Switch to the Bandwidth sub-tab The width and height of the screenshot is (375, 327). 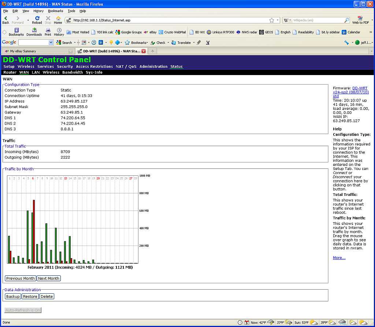coord(73,73)
